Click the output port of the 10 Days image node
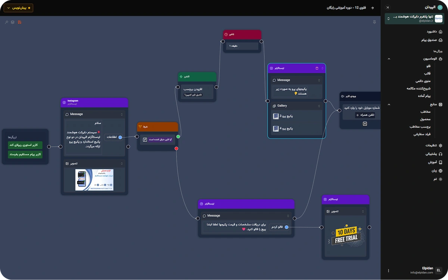 (369, 227)
